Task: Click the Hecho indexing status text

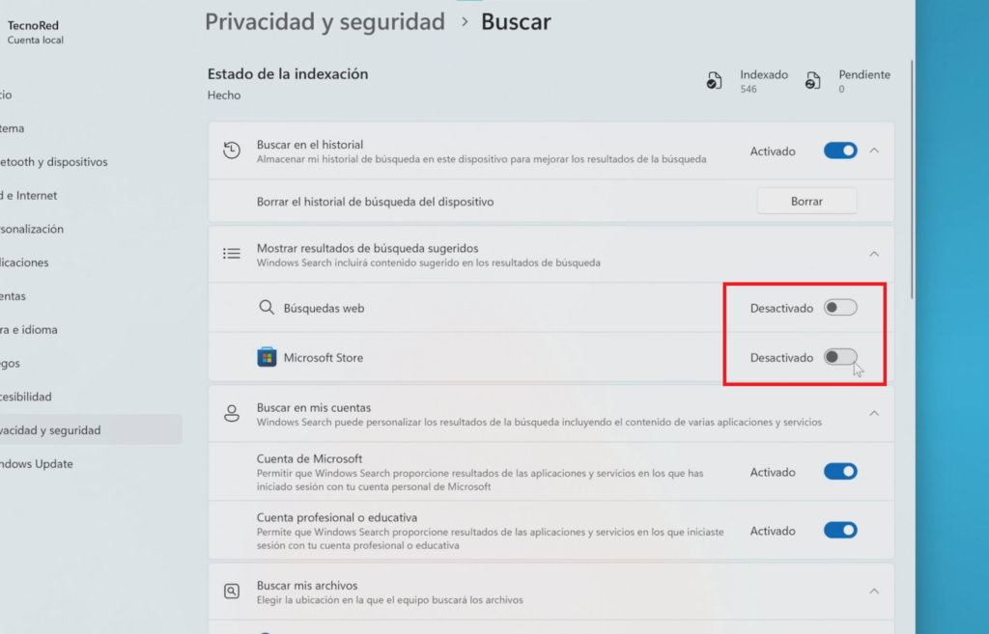Action: coord(224,96)
